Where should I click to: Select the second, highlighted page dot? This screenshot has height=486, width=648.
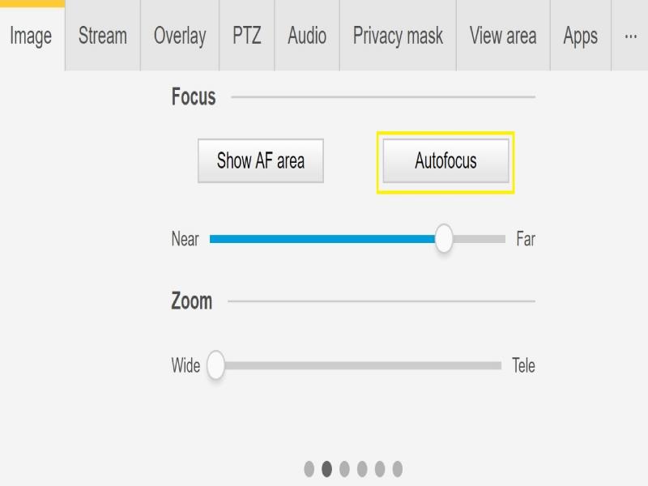point(327,469)
